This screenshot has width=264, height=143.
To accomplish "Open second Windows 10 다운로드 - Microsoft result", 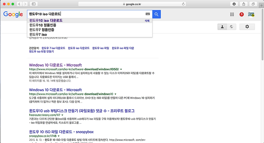I will click(x=55, y=90).
